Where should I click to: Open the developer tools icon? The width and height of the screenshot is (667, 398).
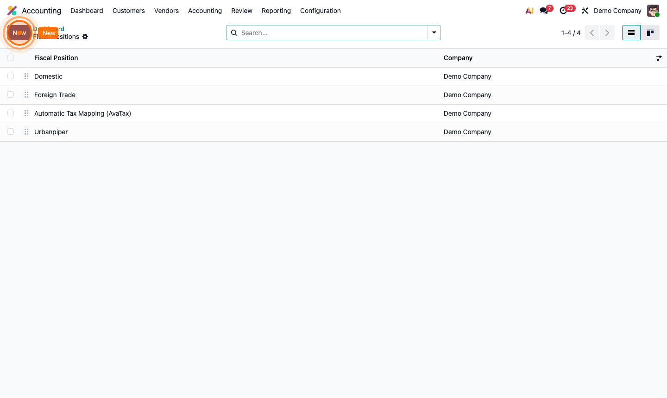tap(585, 10)
